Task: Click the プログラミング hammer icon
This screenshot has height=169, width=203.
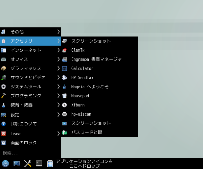Action: [x=3, y=96]
